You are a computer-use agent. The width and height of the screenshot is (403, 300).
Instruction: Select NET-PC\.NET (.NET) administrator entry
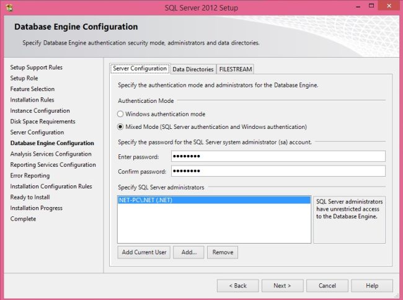(214, 200)
